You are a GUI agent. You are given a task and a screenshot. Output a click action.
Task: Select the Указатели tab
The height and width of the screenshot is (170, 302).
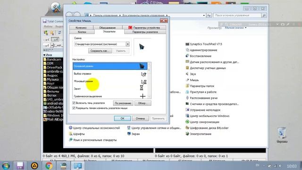[109, 32]
